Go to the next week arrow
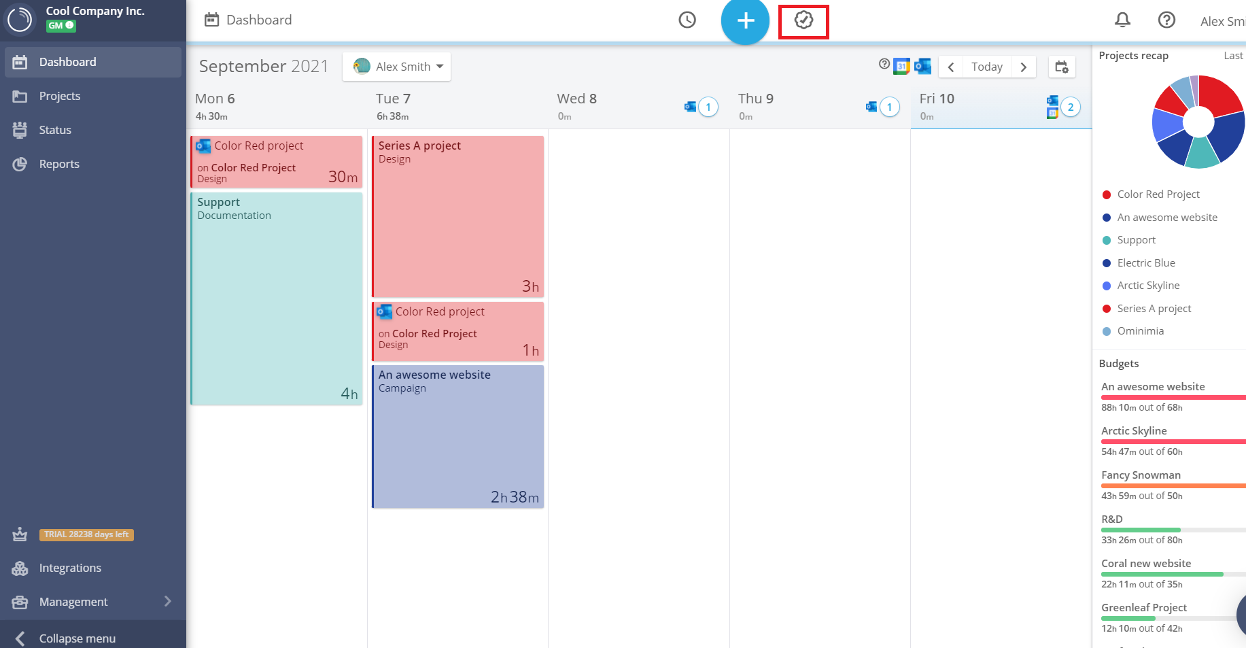Screen dimensions: 1246x648 point(1024,67)
